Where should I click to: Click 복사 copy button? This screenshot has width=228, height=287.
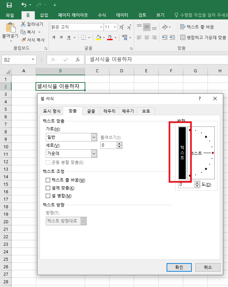[x=28, y=32]
